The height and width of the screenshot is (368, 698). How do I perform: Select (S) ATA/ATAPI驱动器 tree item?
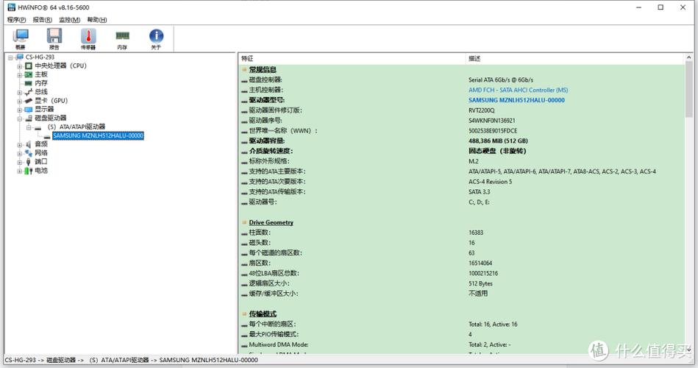click(x=76, y=127)
